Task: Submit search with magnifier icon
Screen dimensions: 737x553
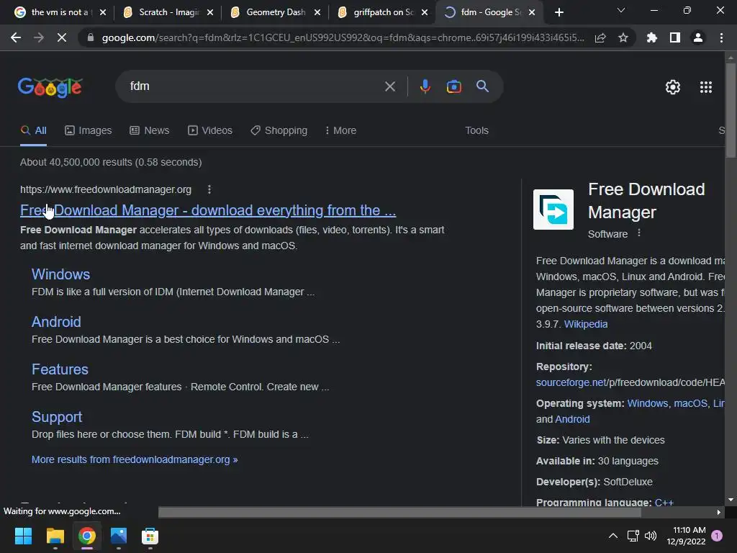Action: pos(482,86)
